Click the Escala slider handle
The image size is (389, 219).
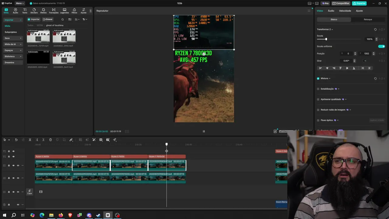coord(326,39)
